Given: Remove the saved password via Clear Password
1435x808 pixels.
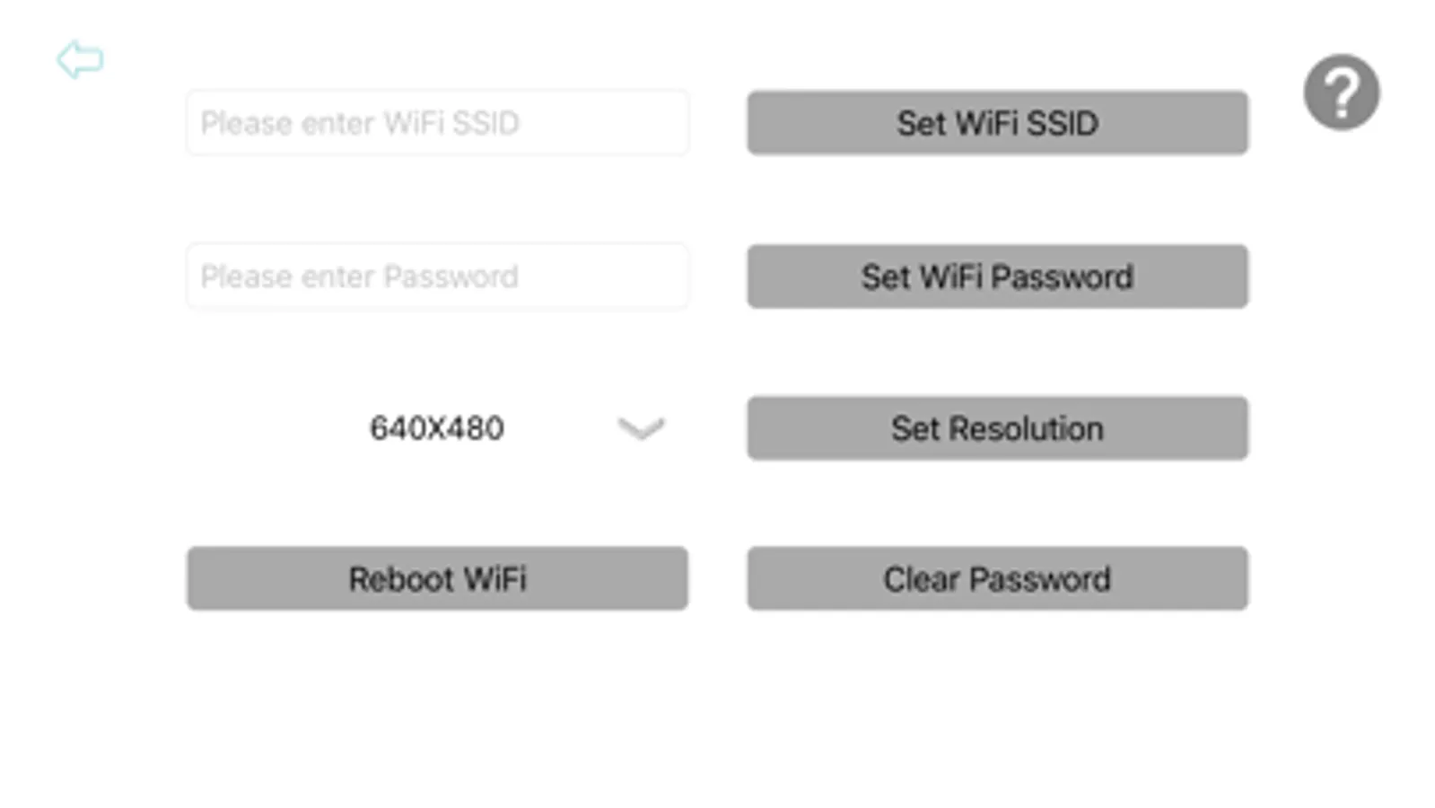Looking at the screenshot, I should 997,579.
